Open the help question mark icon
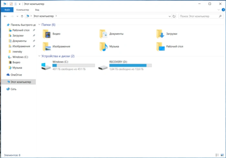 [223, 10]
